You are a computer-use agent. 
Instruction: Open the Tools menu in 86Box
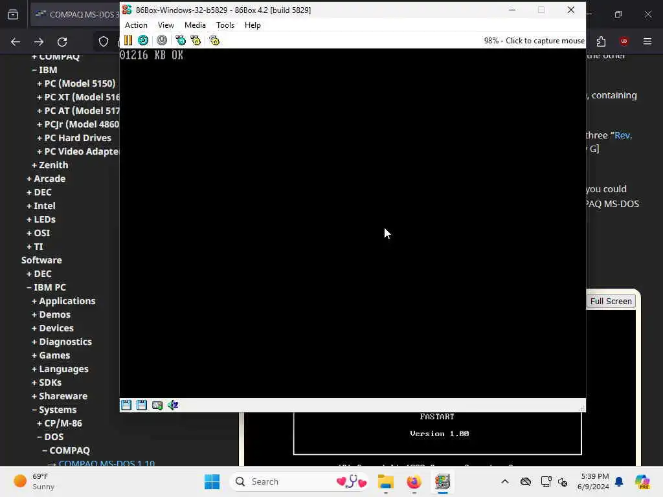(225, 25)
